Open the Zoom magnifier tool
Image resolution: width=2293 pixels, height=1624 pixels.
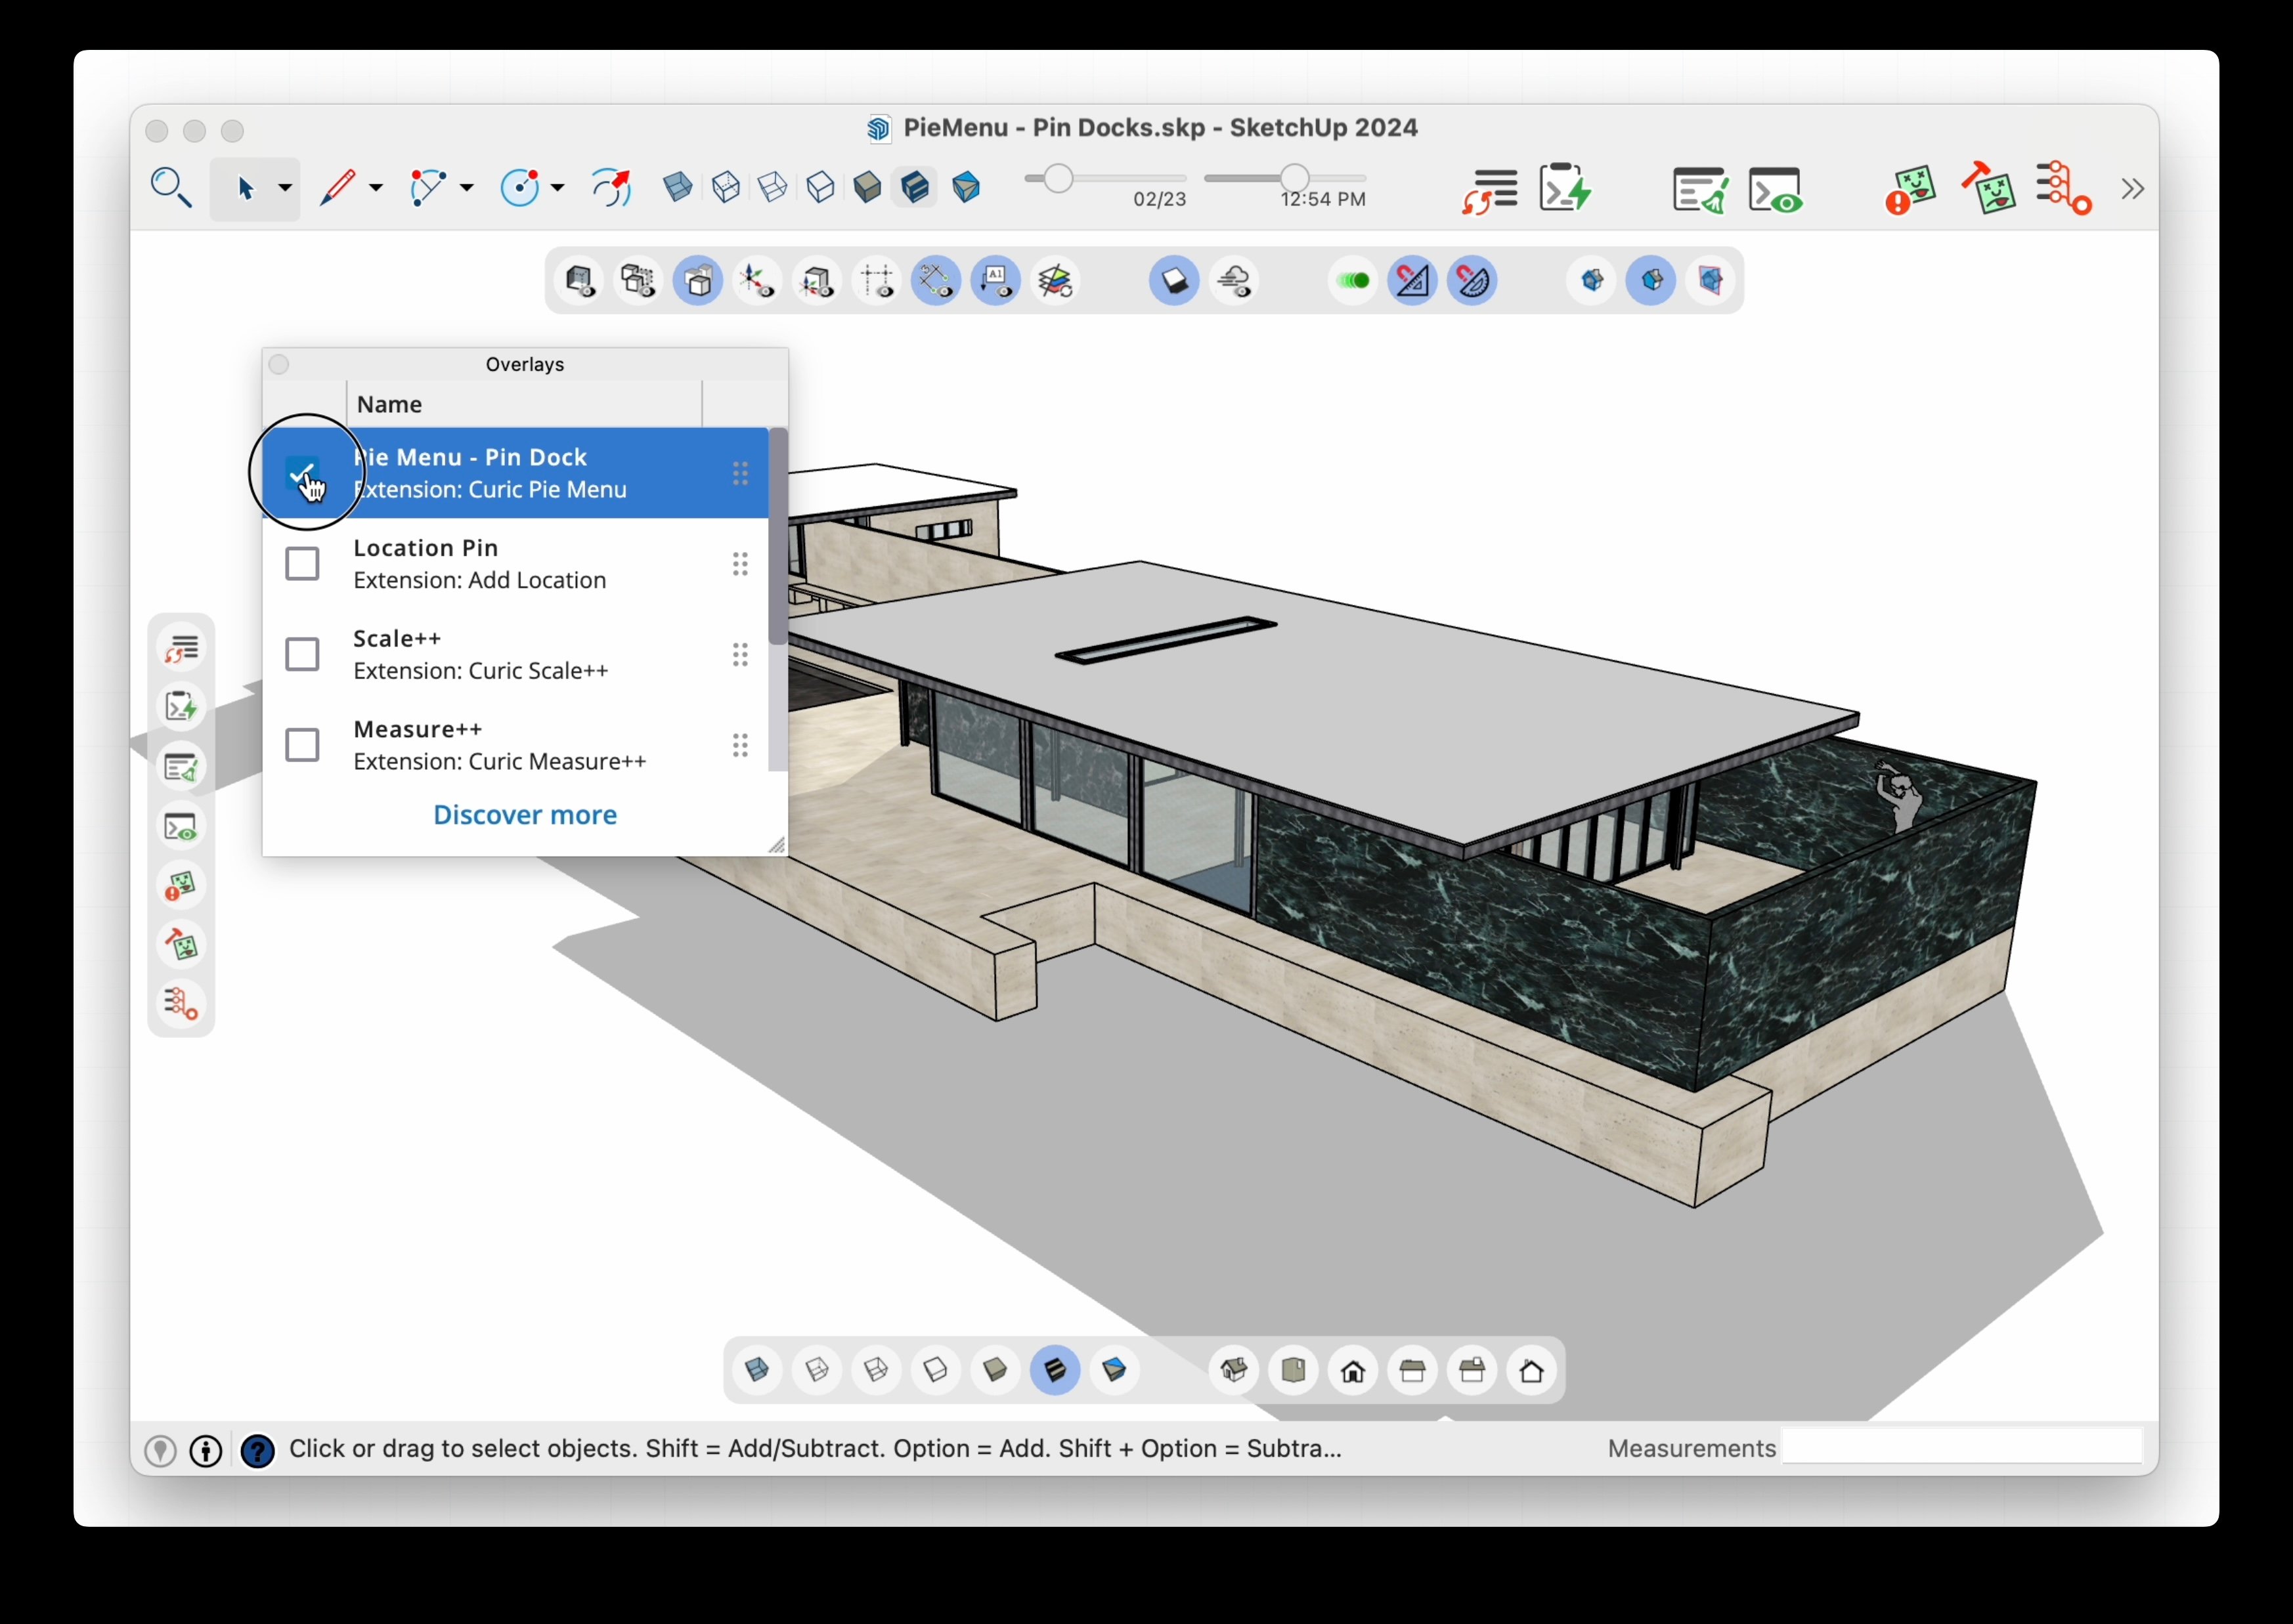click(170, 188)
